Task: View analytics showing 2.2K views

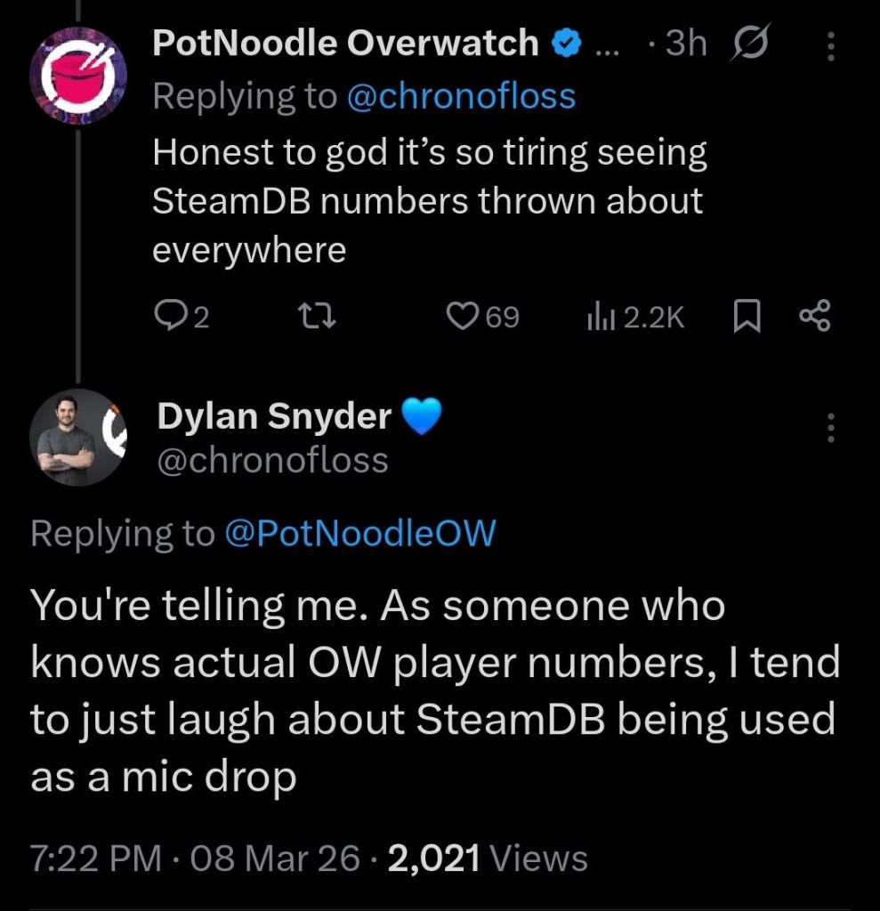Action: [636, 317]
